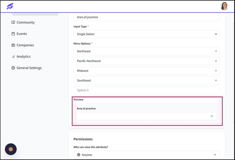Click the Community book icon
Viewport: 235px width, 160px height.
tap(13, 22)
